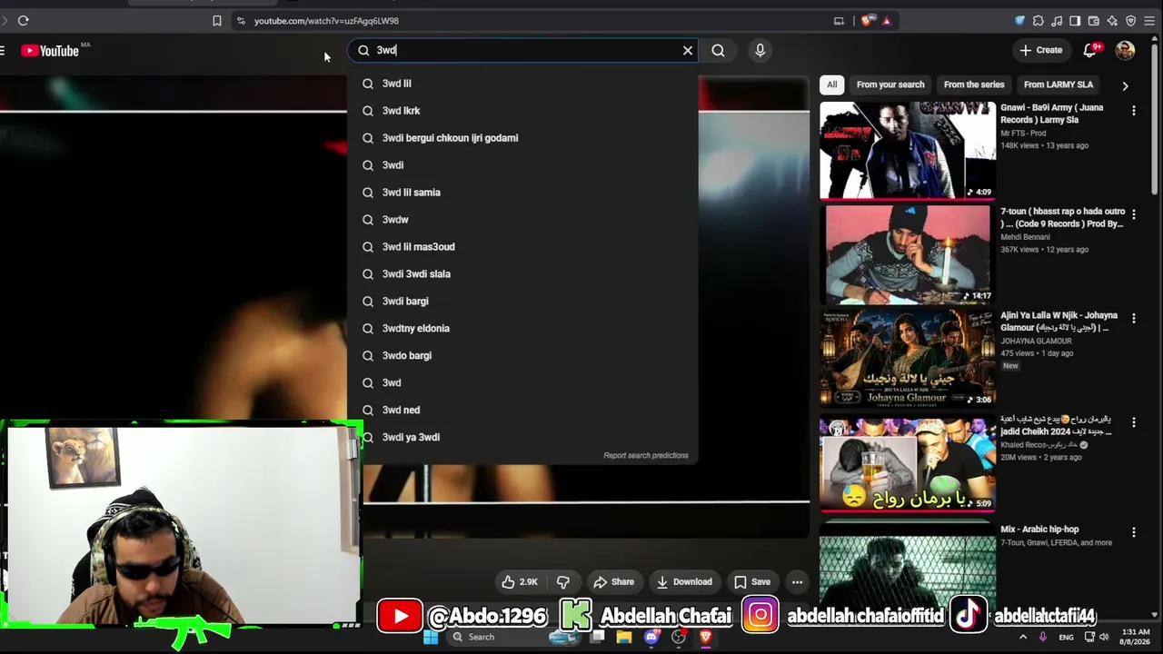Select the "All" filter chip
The image size is (1163, 654).
point(831,84)
